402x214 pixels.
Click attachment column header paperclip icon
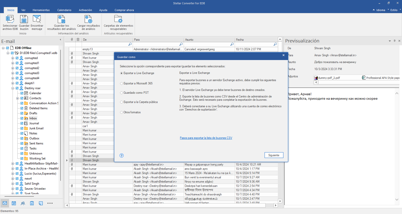tap(72, 39)
